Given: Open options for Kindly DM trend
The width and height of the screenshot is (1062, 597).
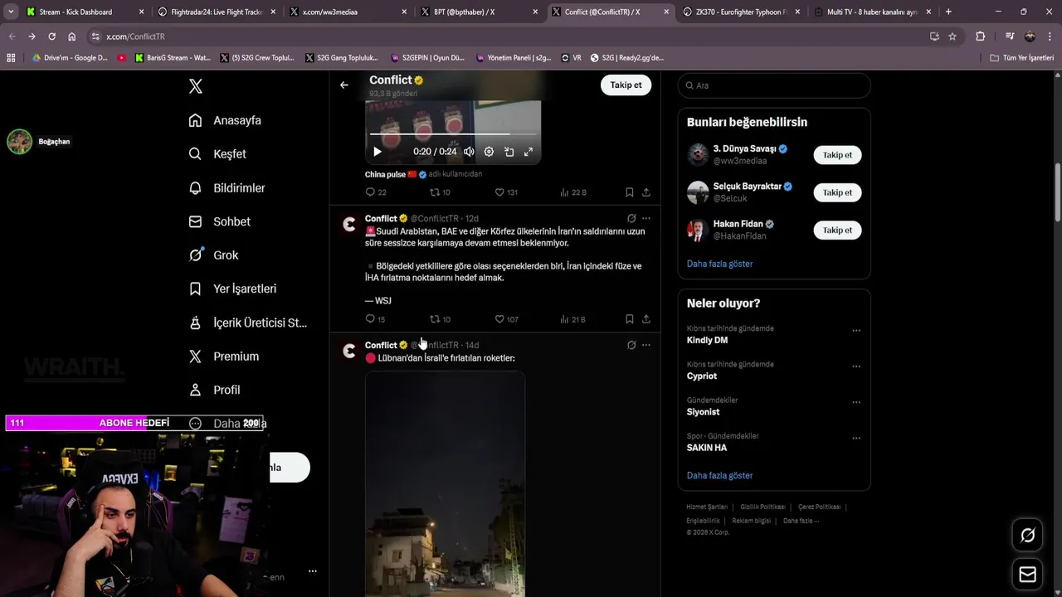Looking at the screenshot, I should click(855, 330).
